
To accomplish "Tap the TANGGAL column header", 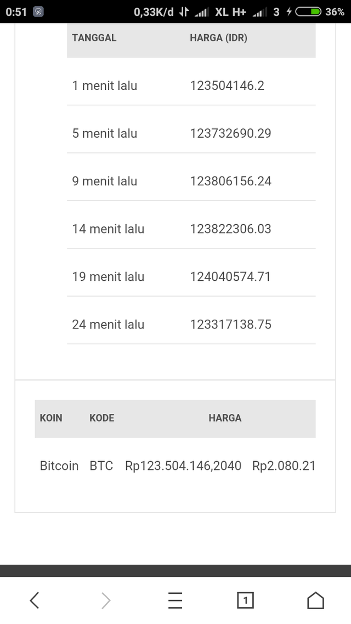I will click(x=94, y=38).
